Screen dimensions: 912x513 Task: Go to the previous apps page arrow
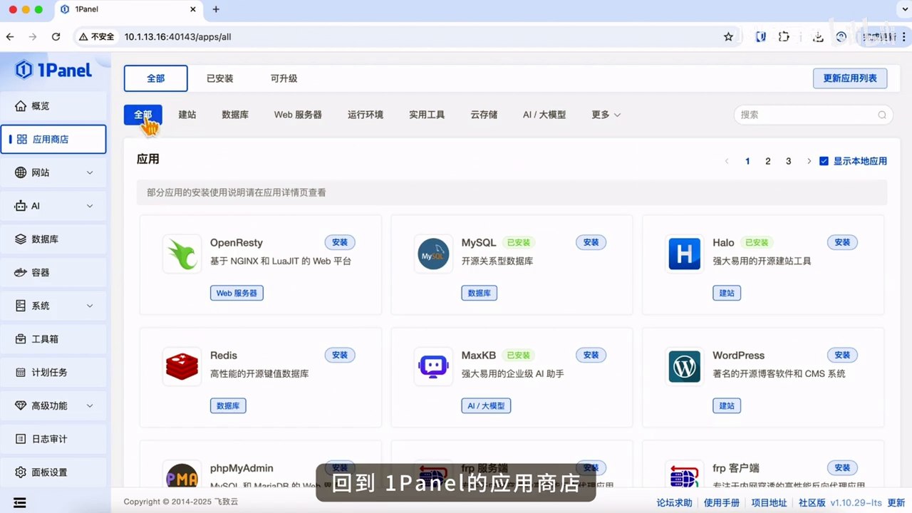pos(727,161)
